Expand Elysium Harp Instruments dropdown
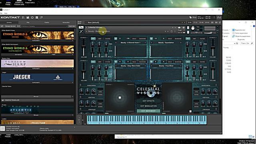 tap(37, 68)
